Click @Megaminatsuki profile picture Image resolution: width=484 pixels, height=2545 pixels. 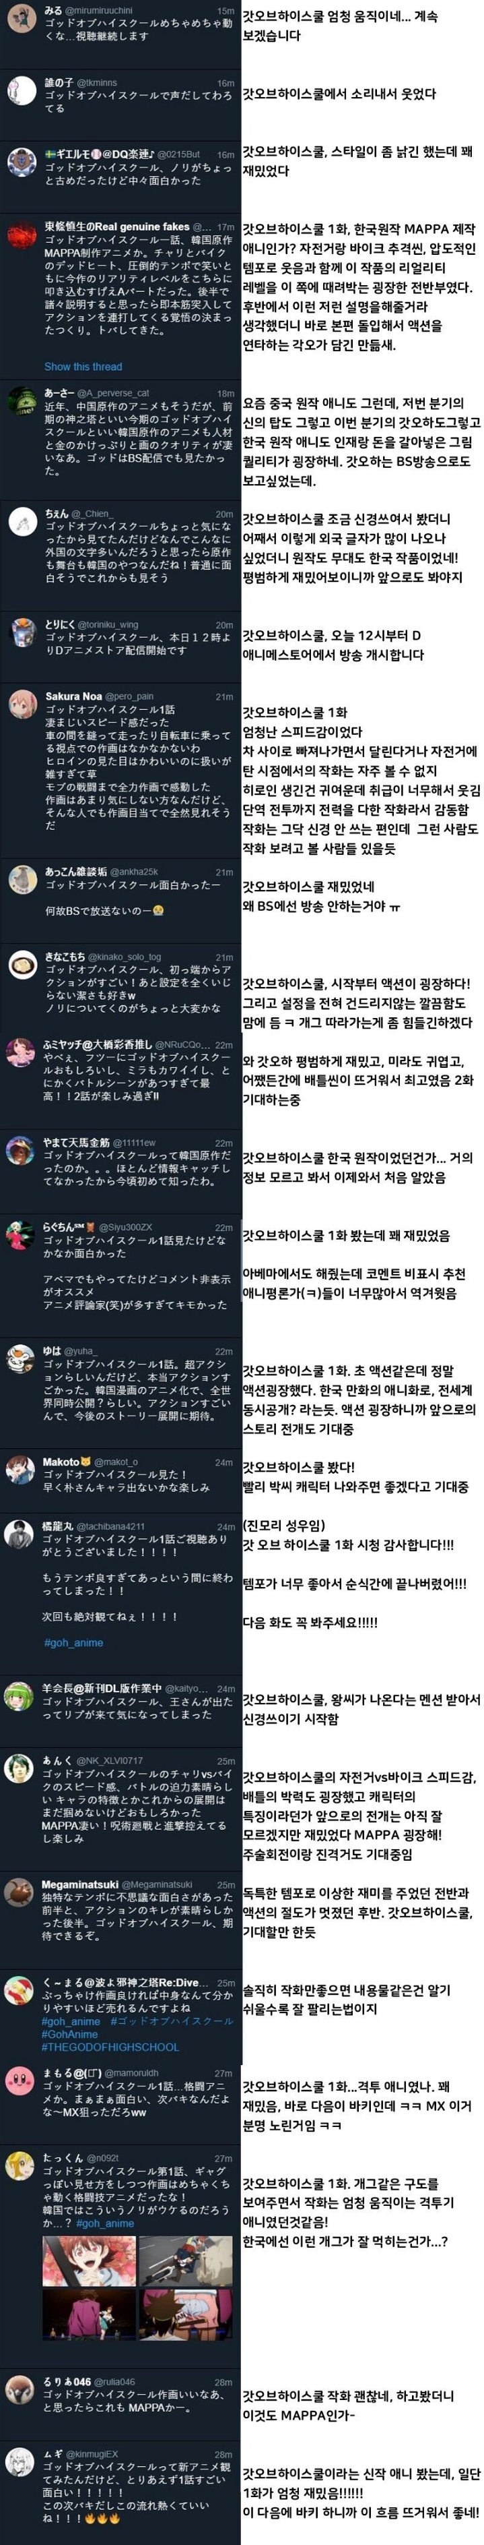click(21, 1893)
